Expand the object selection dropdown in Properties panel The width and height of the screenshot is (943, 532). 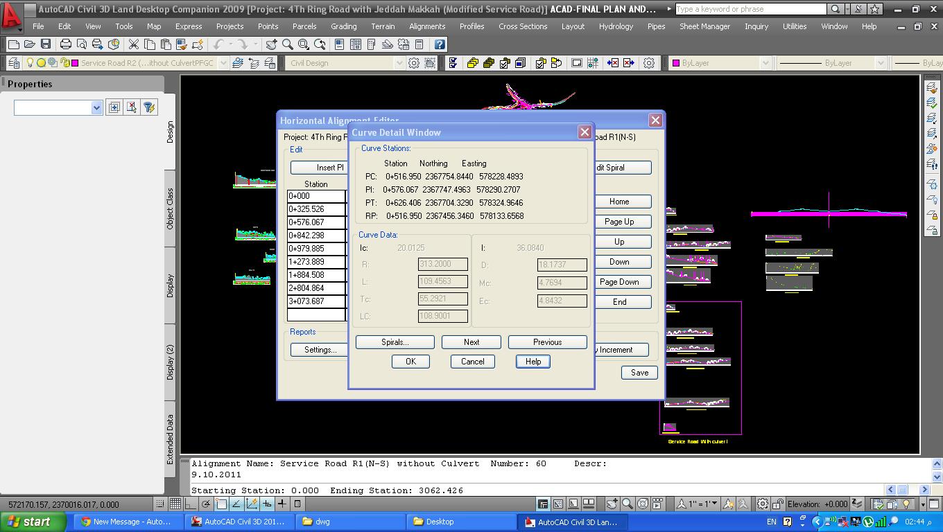click(96, 107)
